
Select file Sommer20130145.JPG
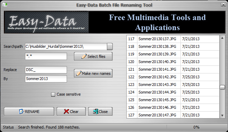157,100
